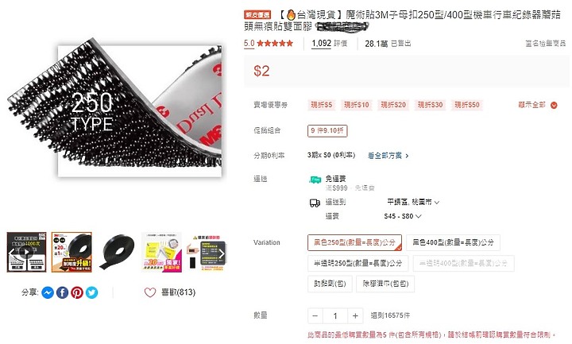The width and height of the screenshot is (572, 344).
Task: Share the product on Pinterest
Action: pyautogui.click(x=77, y=292)
